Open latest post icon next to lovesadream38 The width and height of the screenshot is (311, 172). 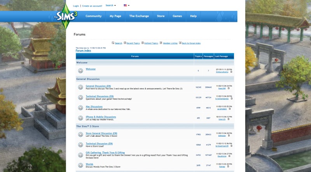(x=231, y=146)
